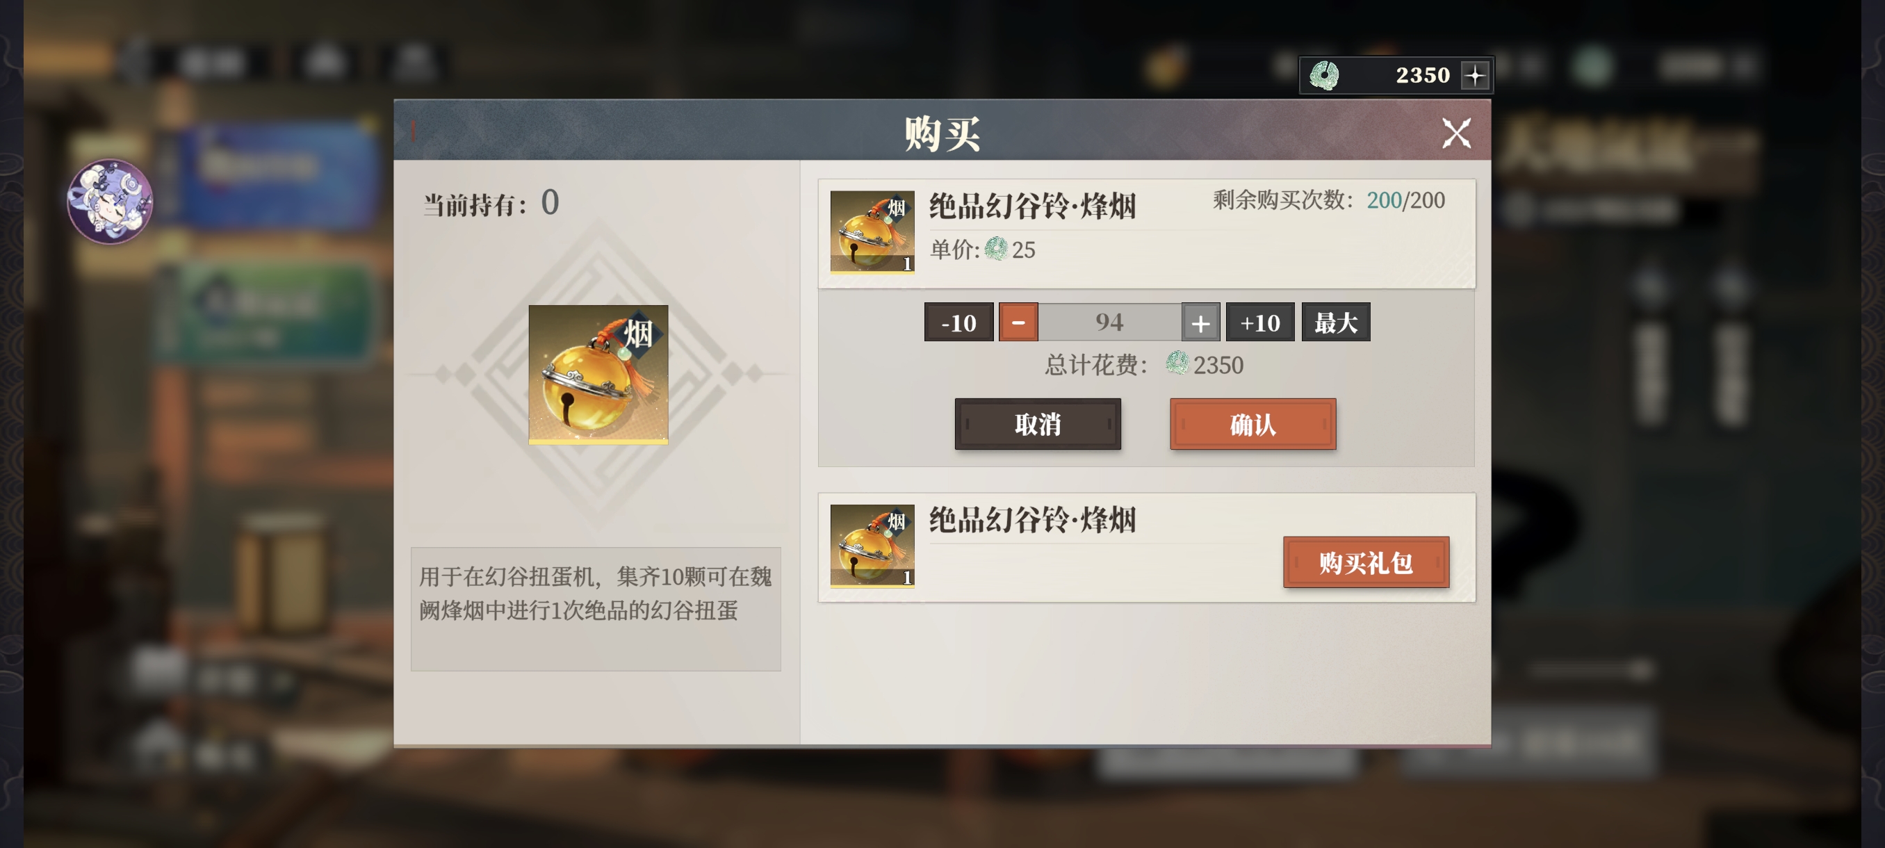This screenshot has width=1885, height=848.
Task: Set quantity to maximum with 最大
Action: pyautogui.click(x=1335, y=322)
